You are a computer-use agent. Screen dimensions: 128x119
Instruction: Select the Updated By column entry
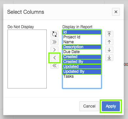(82, 71)
